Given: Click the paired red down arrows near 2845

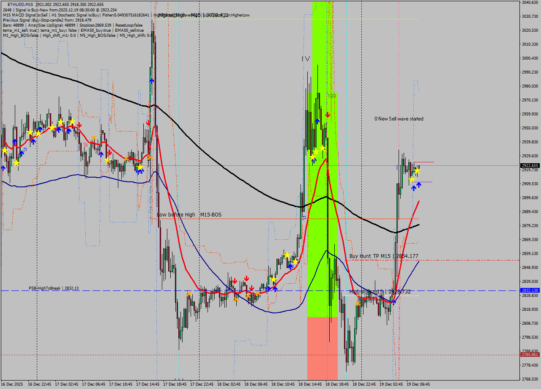Looking at the screenshot, I should tap(241, 279).
